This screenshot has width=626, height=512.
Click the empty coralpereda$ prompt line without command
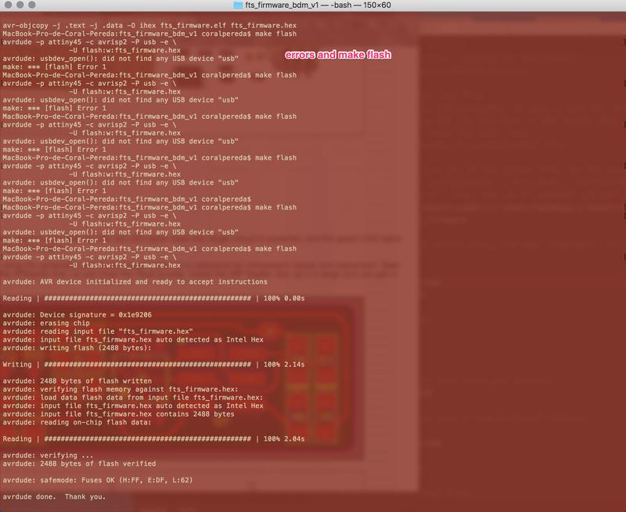(x=127, y=199)
